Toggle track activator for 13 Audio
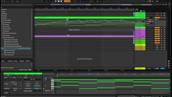 pos(157,47)
